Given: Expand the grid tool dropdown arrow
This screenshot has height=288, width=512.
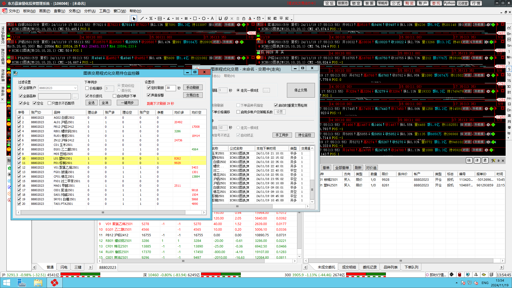Looking at the screenshot, I should pos(190,19).
